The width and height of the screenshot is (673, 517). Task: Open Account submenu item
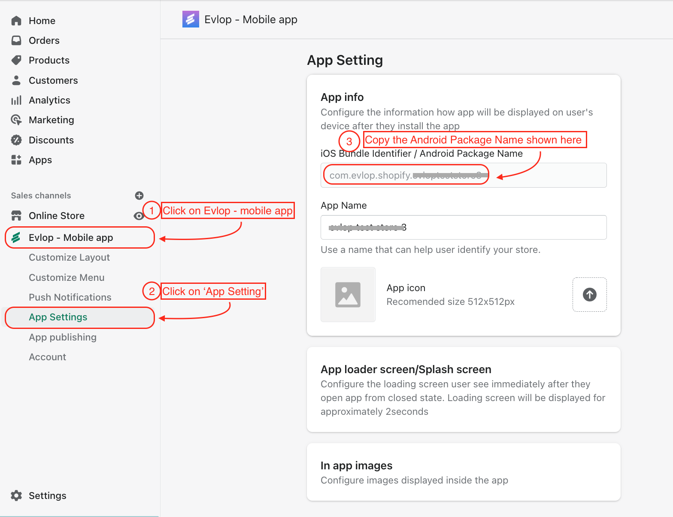click(x=47, y=357)
